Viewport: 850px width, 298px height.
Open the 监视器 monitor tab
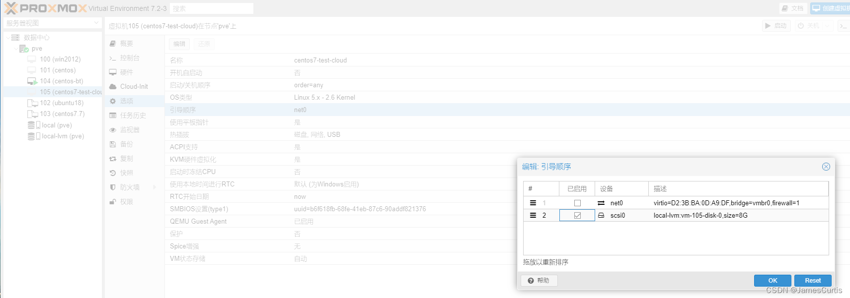click(135, 130)
